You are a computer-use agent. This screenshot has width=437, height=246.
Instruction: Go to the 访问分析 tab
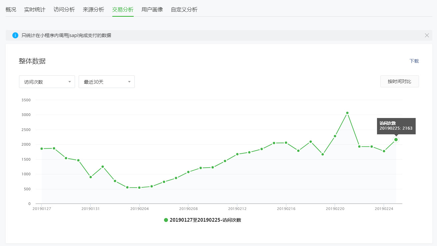point(64,9)
